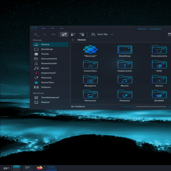
Task: Click the Dolphin folder icon in title bar
Action: (34, 28)
